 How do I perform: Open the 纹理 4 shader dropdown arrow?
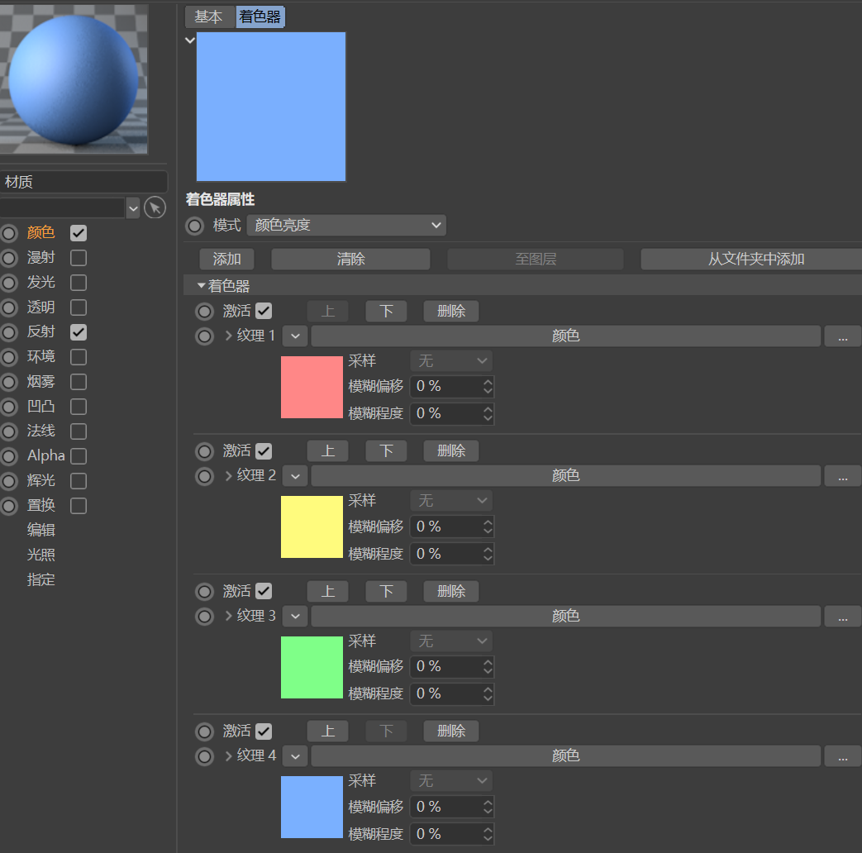click(295, 756)
